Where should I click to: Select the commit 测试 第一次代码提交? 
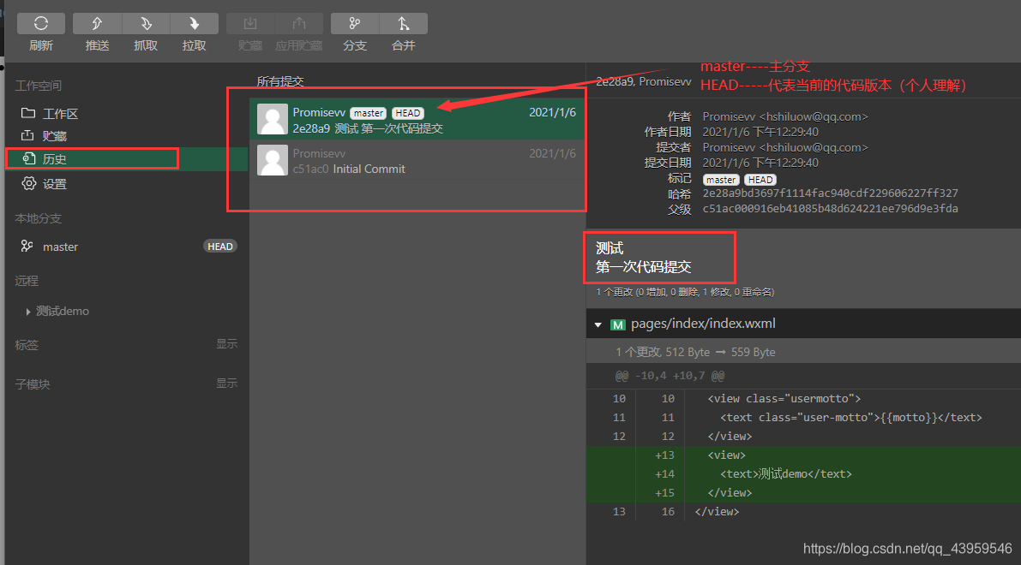(x=417, y=119)
